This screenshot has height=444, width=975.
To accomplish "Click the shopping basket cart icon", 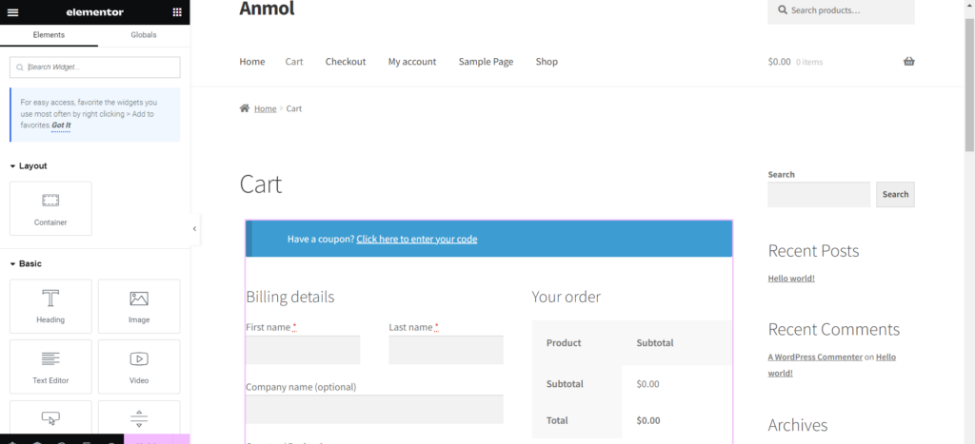I will [x=908, y=62].
